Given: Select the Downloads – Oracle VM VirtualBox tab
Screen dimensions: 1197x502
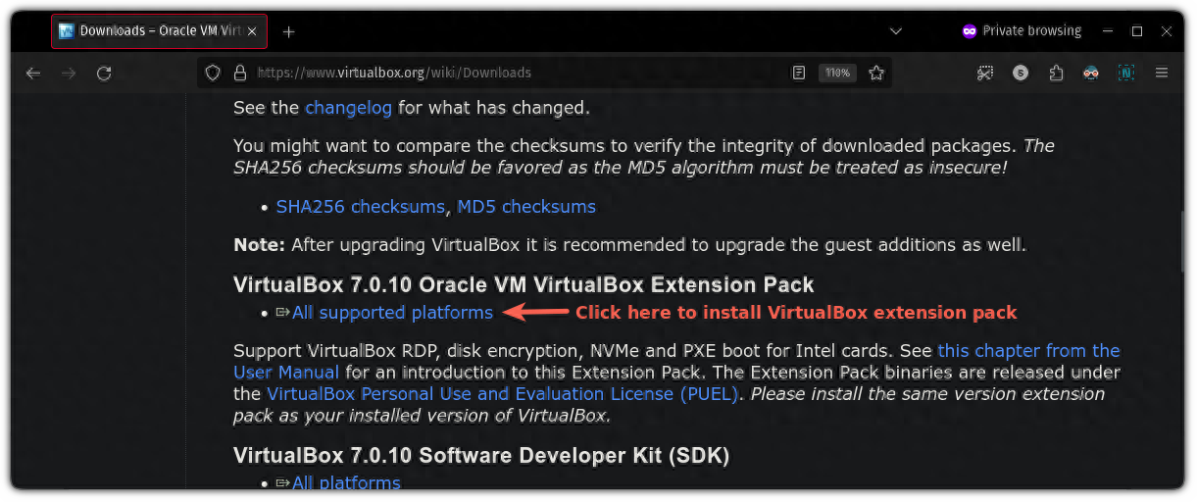Looking at the screenshot, I should tap(152, 31).
